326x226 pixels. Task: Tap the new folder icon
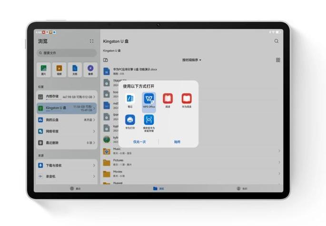pyautogui.click(x=106, y=60)
